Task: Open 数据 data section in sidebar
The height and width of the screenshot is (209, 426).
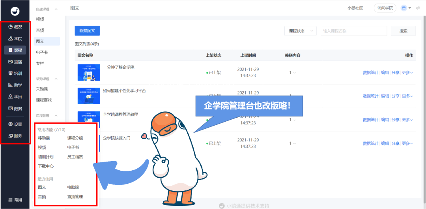Action: [x=15, y=109]
